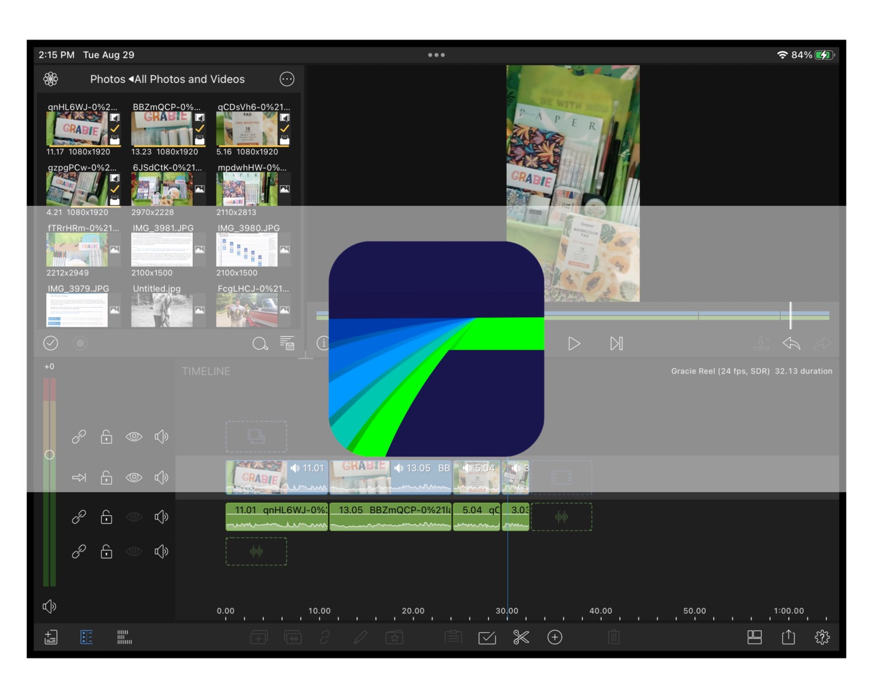Skip to the next clip button

pos(616,343)
